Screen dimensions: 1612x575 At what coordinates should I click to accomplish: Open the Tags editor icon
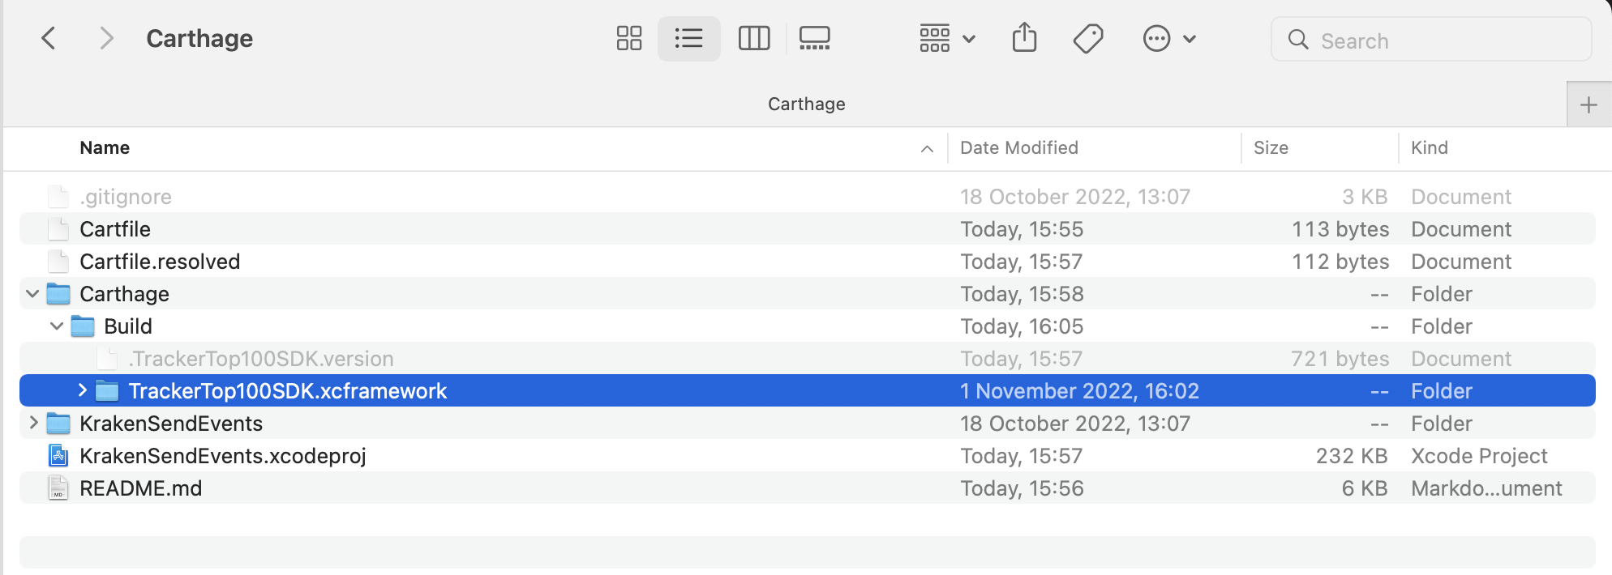click(1087, 39)
